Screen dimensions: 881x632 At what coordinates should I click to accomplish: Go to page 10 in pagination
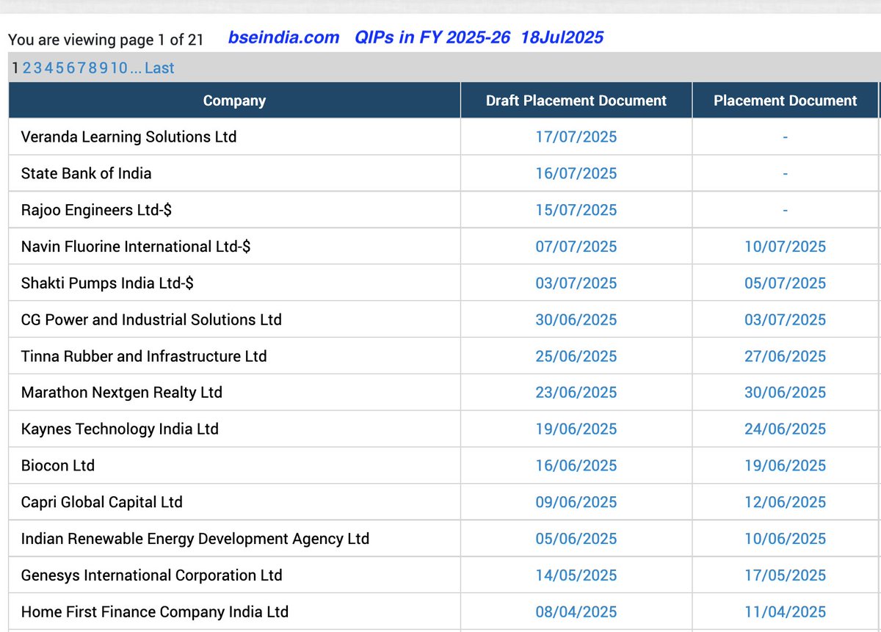[120, 68]
